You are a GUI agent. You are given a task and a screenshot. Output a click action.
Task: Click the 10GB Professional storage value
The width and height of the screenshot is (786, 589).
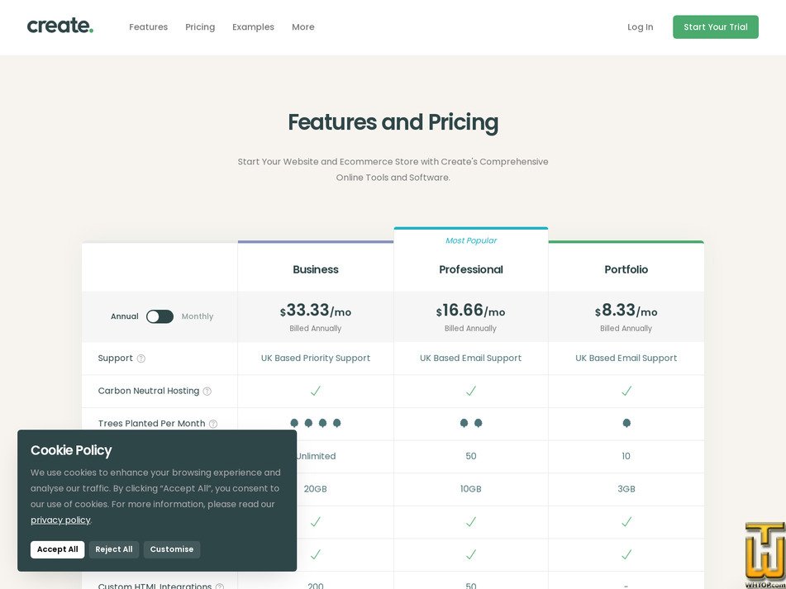(471, 489)
